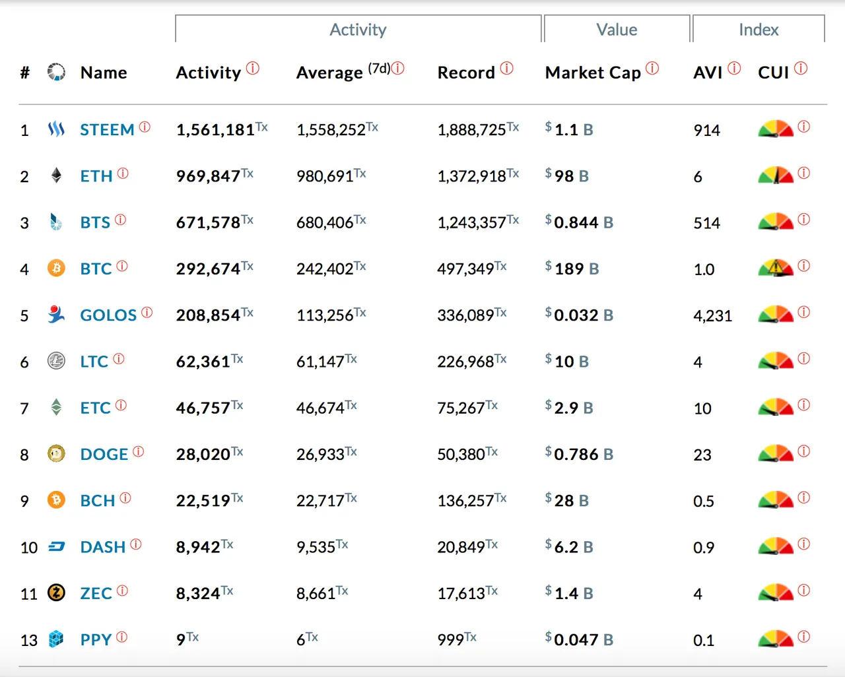
Task: Click the STEEM coin logo icon
Action: [56, 129]
